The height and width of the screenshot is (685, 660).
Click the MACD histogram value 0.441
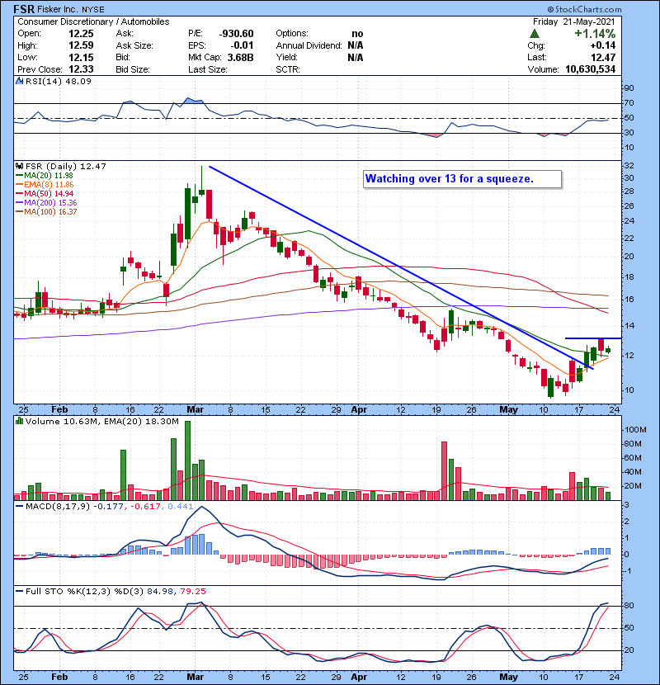click(180, 507)
